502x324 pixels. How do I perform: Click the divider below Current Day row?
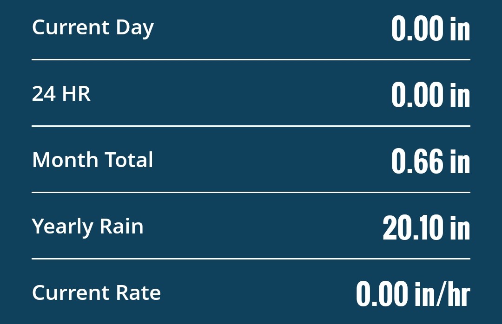[x=251, y=59]
